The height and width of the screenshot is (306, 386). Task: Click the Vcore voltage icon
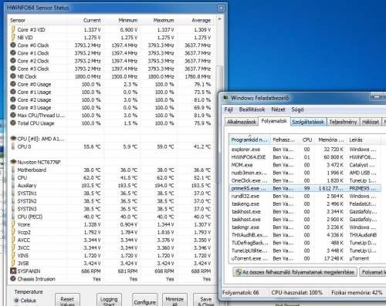click(x=13, y=224)
